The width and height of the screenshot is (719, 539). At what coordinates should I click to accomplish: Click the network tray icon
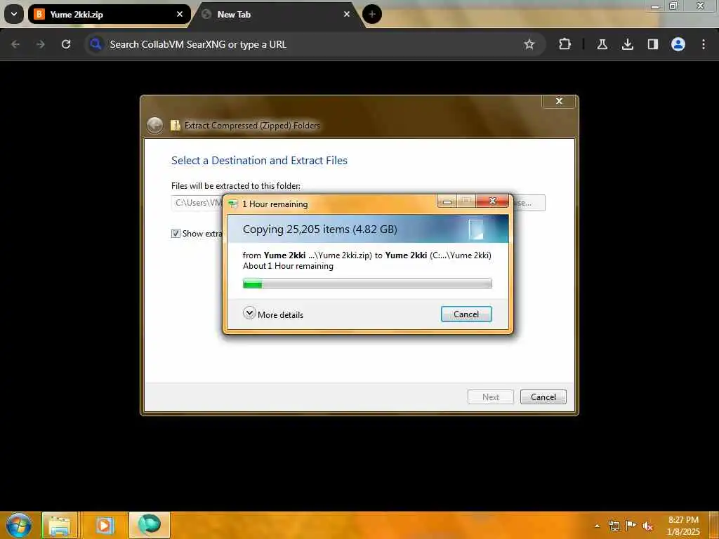pyautogui.click(x=614, y=526)
